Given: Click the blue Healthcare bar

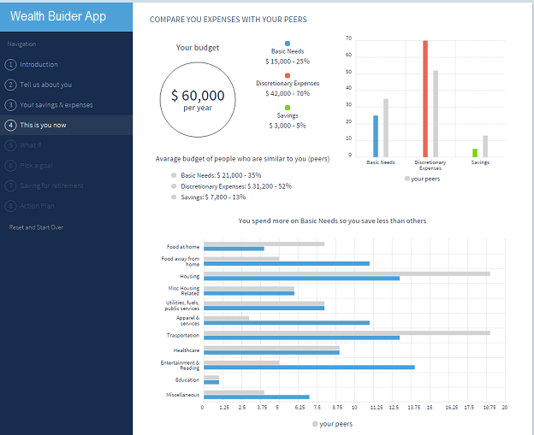Looking at the screenshot, I should point(272,352).
